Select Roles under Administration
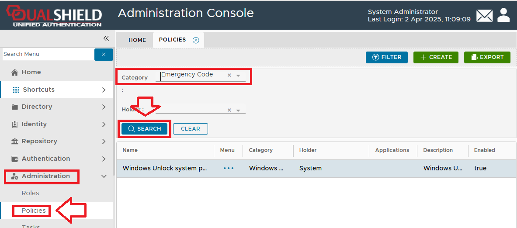The height and width of the screenshot is (228, 517). [30, 193]
